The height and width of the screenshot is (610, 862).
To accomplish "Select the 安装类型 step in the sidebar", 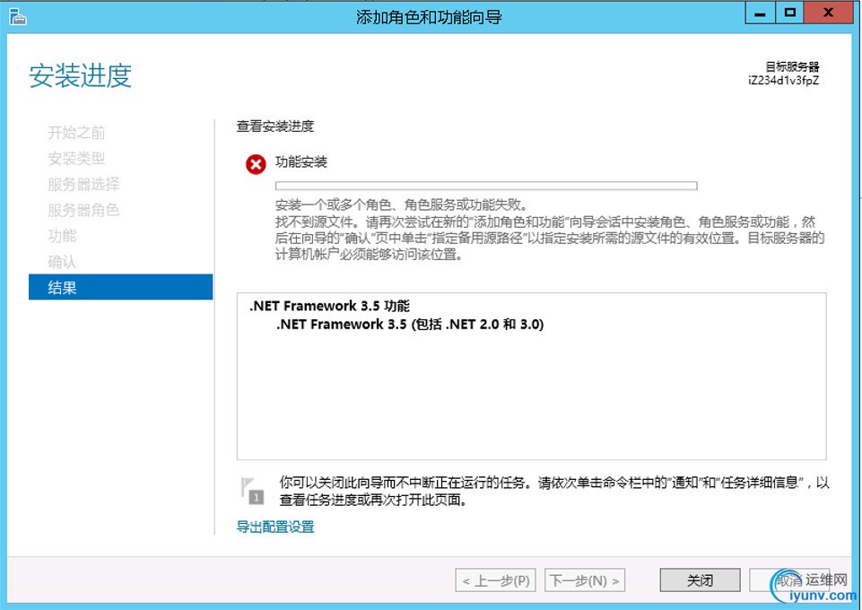I will 76,158.
